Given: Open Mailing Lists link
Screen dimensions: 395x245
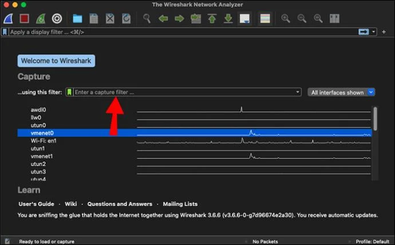Looking at the screenshot, I should coord(180,204).
